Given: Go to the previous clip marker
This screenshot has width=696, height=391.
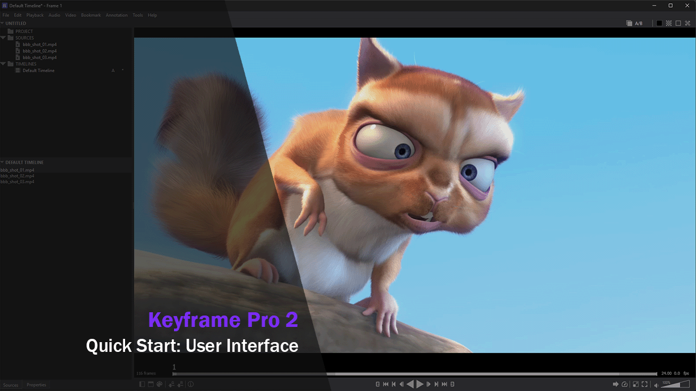Looking at the screenshot, I should (394, 384).
